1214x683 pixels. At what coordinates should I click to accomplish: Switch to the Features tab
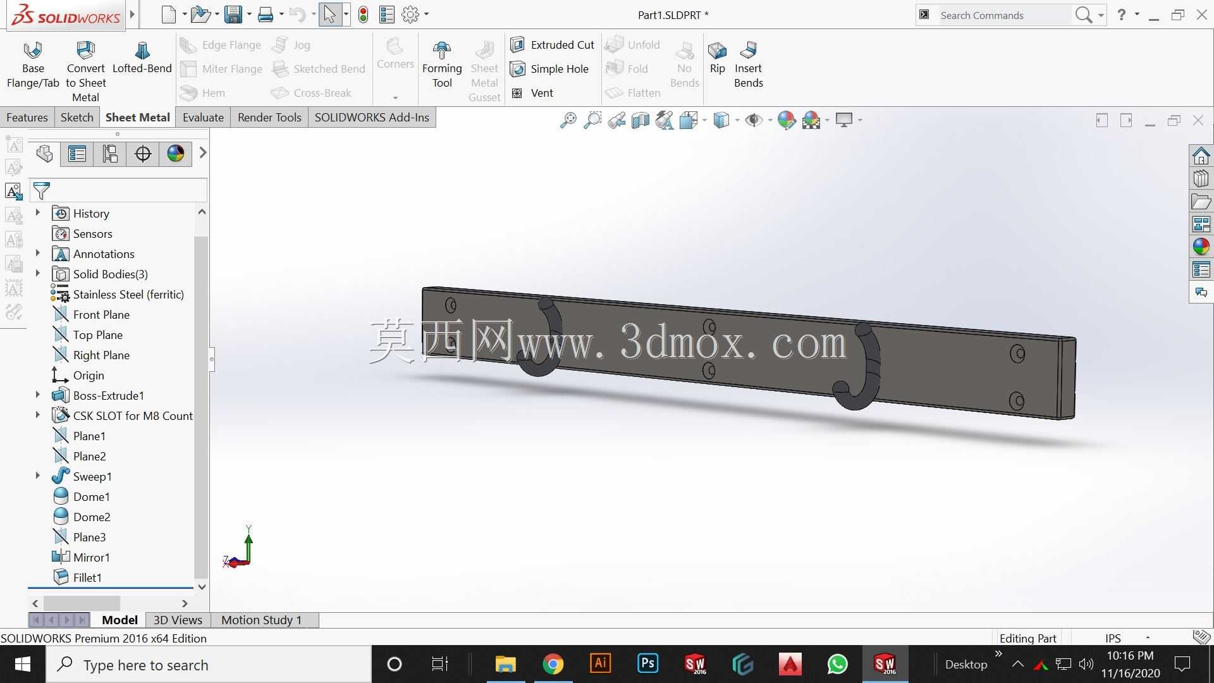pos(27,118)
